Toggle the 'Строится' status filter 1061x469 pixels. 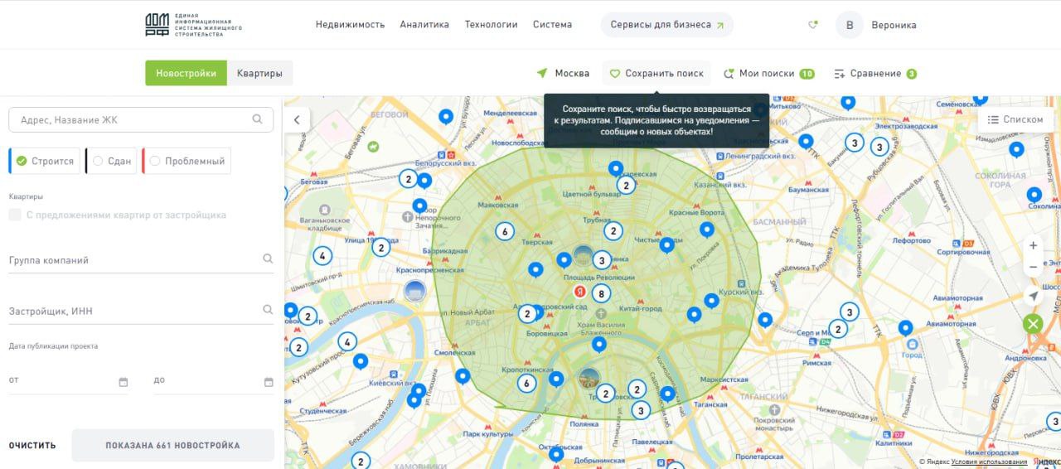coord(45,161)
